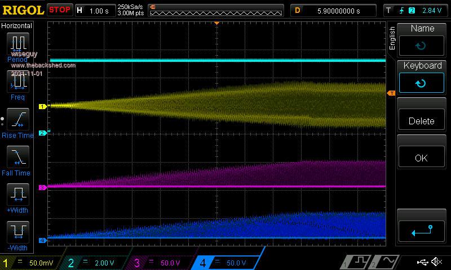This screenshot has width=451, height=270.
Task: Select channel 4 tab at 50.0 V
Action: pyautogui.click(x=225, y=263)
